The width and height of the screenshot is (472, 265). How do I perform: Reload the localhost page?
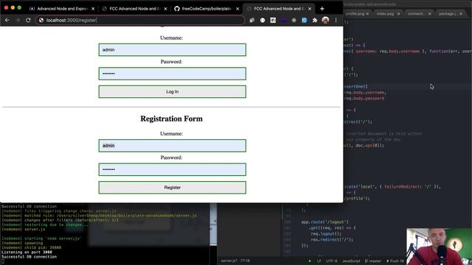point(28,20)
